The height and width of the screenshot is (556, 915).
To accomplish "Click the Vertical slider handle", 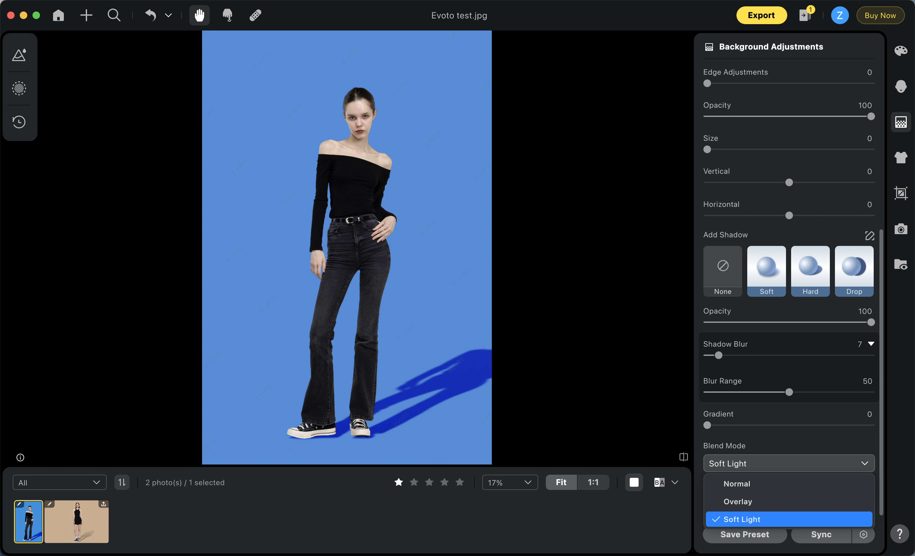I will point(789,183).
